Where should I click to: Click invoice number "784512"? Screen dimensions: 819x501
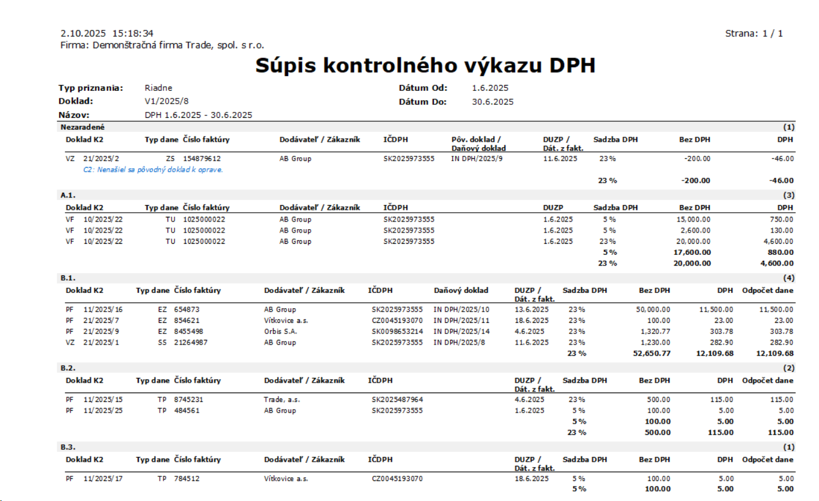click(186, 478)
